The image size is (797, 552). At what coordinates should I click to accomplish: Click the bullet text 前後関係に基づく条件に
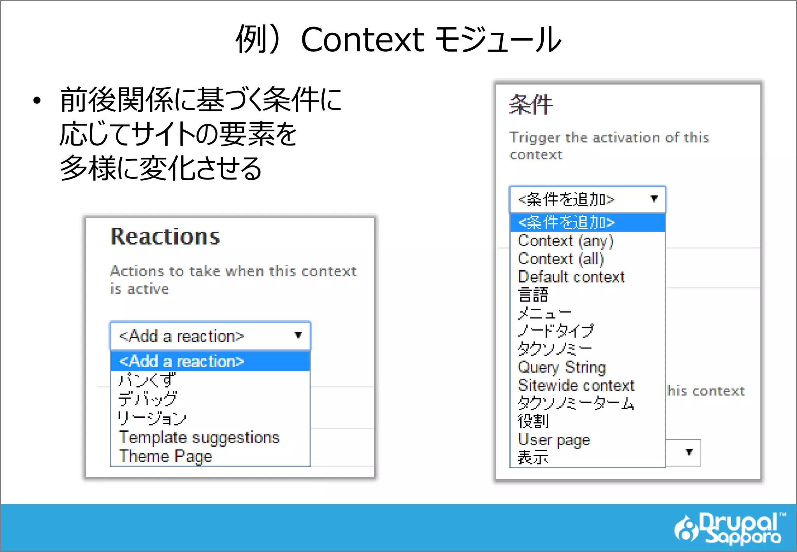[201, 100]
